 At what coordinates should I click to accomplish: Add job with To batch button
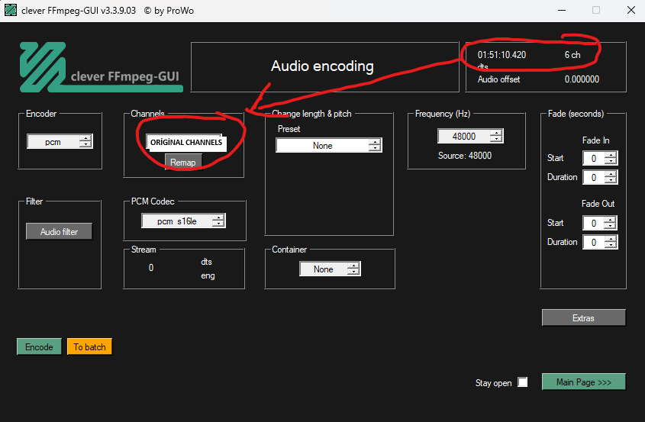coord(89,346)
